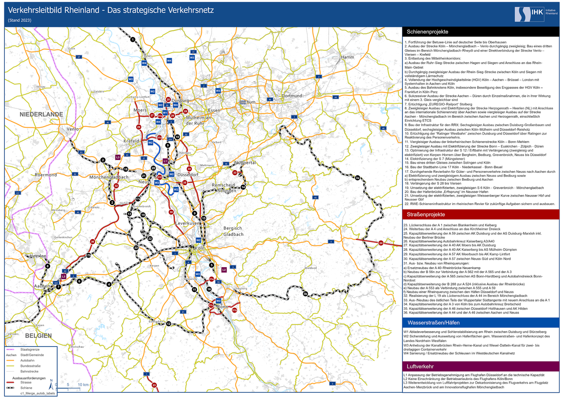564x399 pixels.
Task: Select blue waterway marker W1 in Duisburg
Action: pos(165,113)
